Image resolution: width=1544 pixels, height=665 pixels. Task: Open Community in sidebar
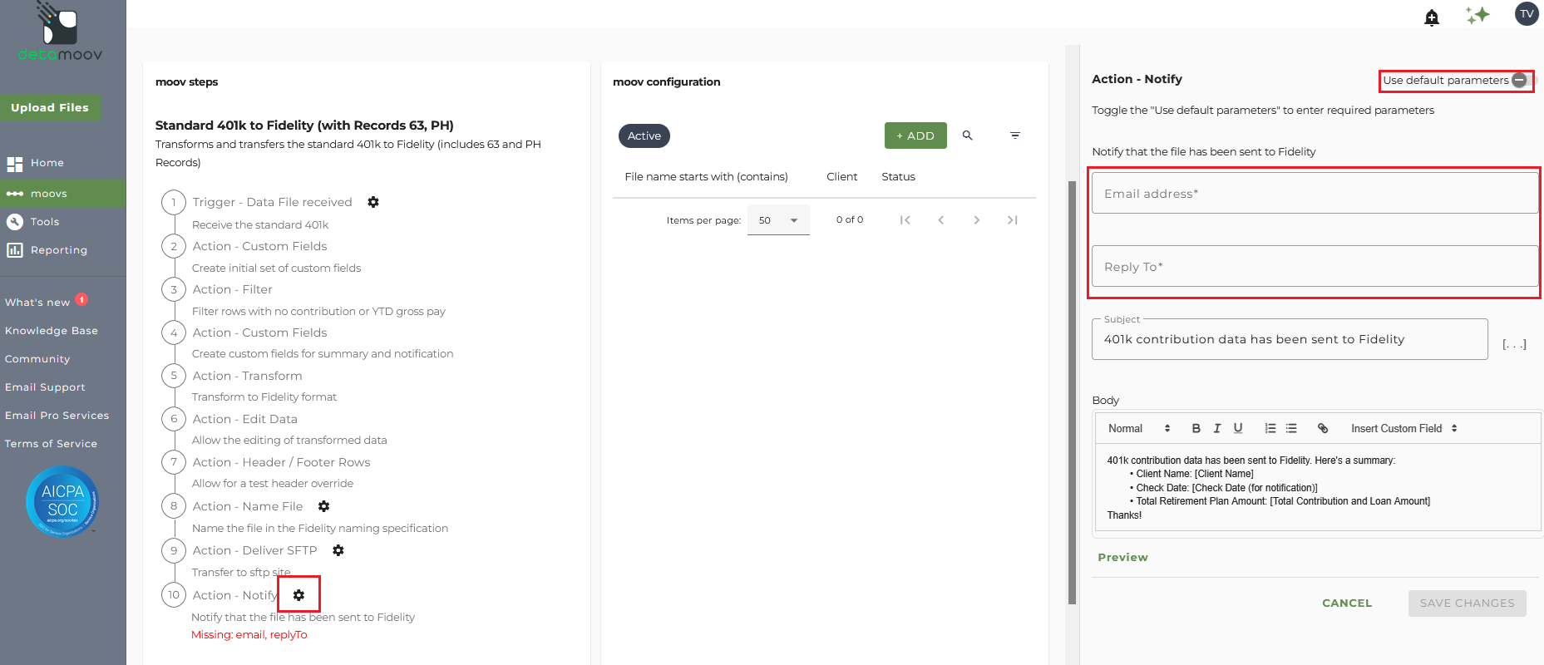tap(37, 359)
